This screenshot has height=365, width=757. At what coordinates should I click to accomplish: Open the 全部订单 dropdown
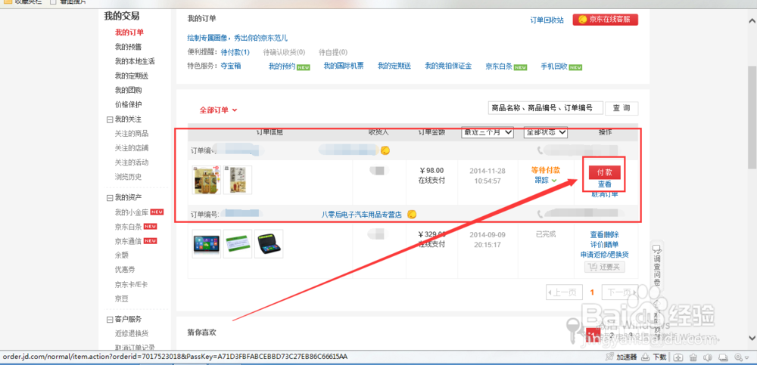218,110
